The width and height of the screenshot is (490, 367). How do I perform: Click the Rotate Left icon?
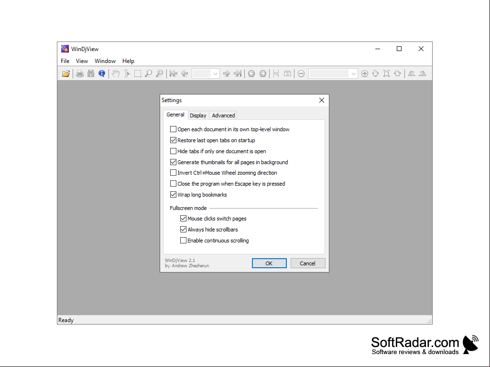412,73
